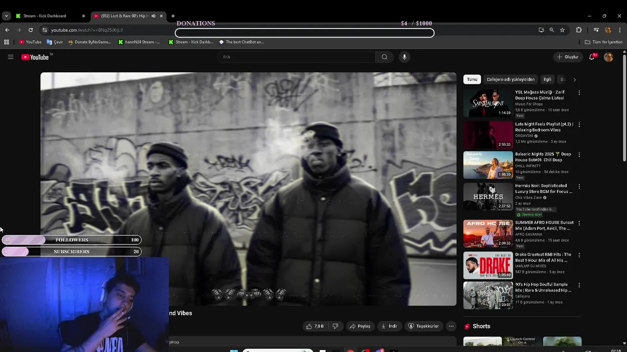Screen dimensions: 627x352
Task: Click the YouTube Ara search field
Action: pyautogui.click(x=296, y=57)
